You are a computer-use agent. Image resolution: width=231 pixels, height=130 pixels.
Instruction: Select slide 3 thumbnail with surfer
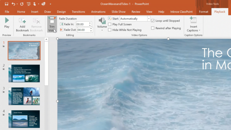click(24, 96)
